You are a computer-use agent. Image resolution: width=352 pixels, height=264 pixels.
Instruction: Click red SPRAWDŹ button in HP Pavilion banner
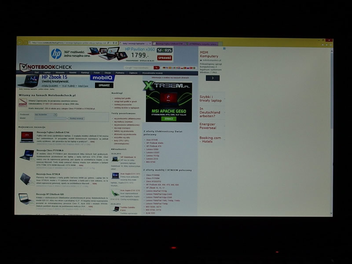pyautogui.click(x=165, y=58)
